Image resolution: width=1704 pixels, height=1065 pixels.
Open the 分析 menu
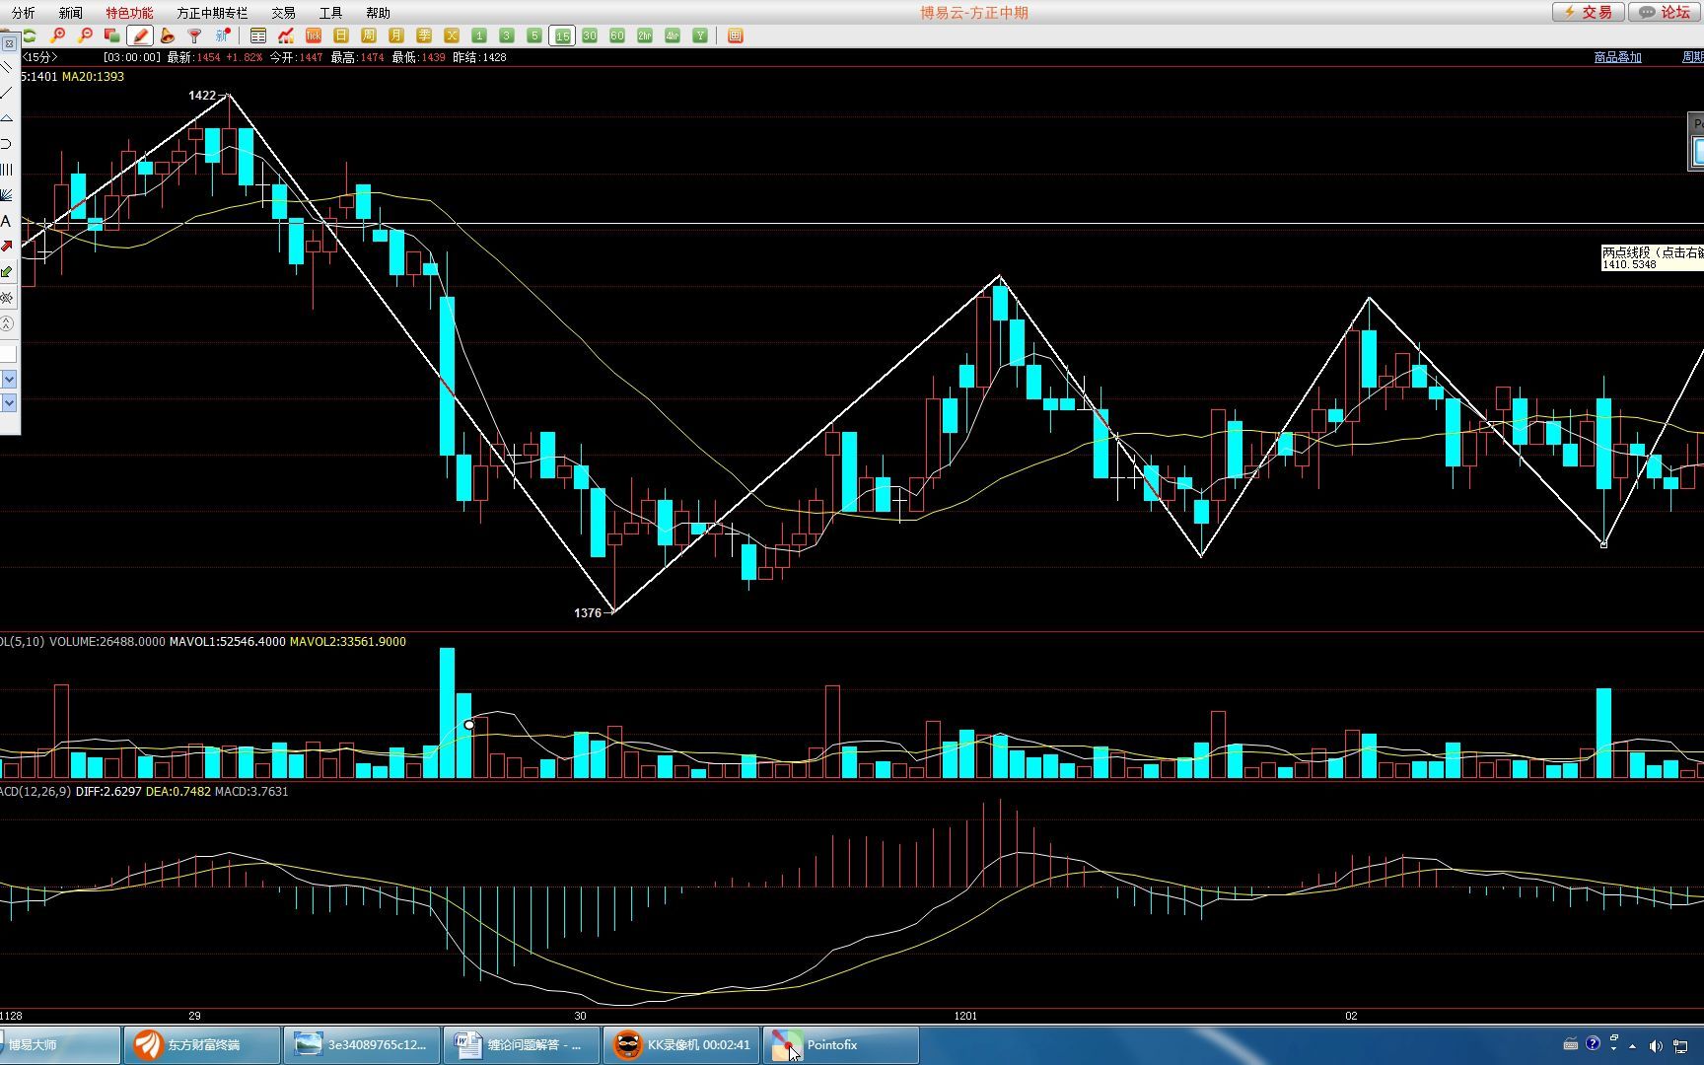click(23, 13)
